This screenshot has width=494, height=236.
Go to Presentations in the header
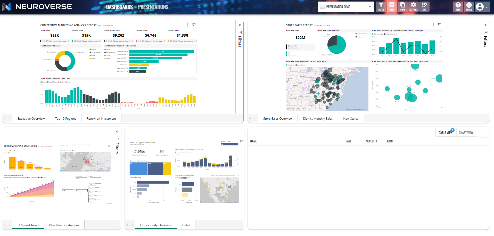coord(153,7)
